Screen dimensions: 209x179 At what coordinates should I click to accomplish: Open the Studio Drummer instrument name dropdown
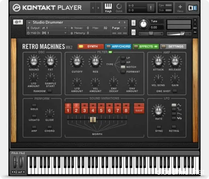[x=29, y=23]
